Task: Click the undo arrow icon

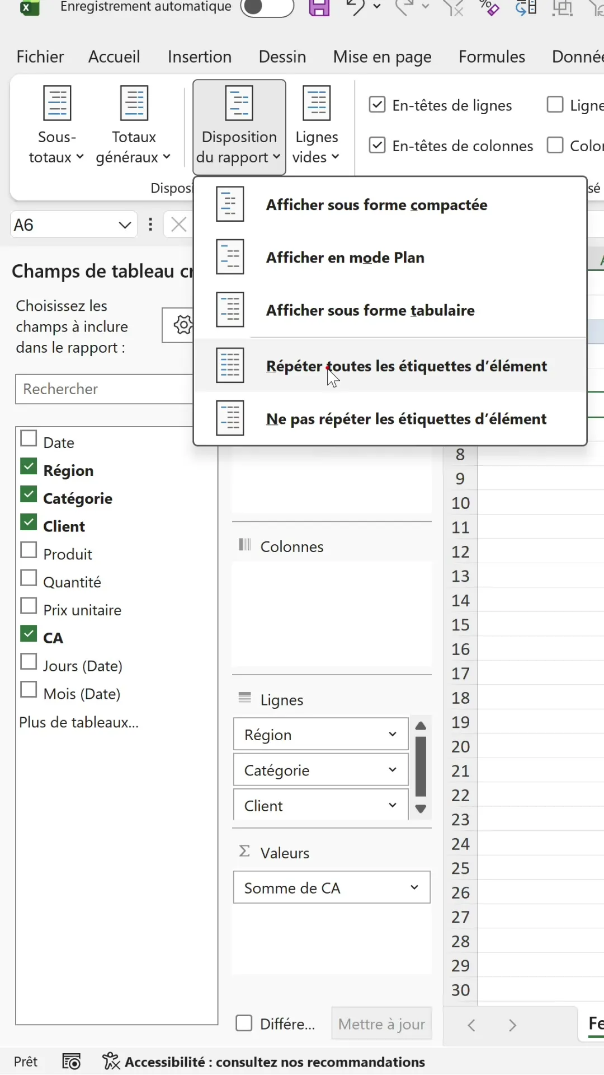Action: point(355,7)
